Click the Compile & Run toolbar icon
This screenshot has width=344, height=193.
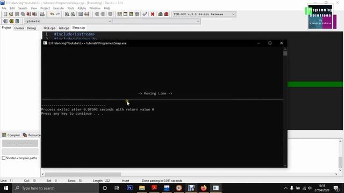click(131, 14)
